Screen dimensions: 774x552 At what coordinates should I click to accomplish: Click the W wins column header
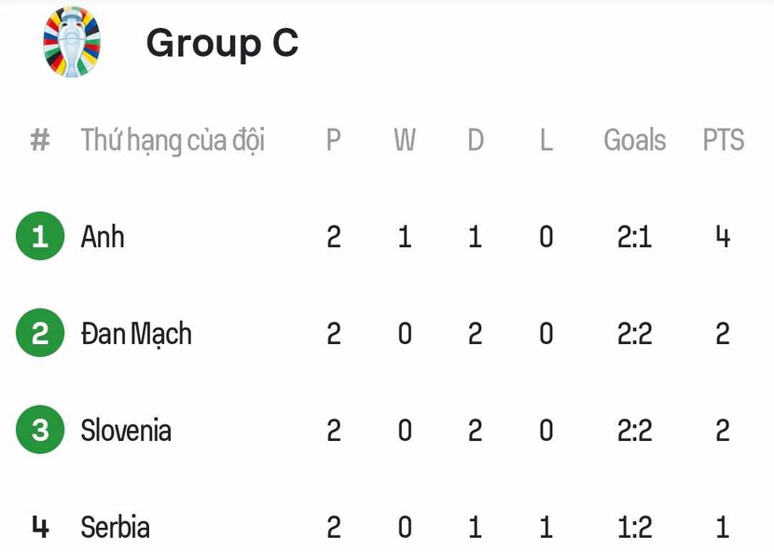[404, 141]
